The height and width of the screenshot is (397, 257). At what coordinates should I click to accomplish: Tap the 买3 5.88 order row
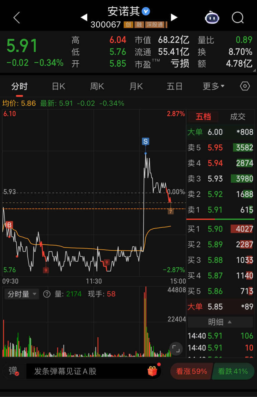220,260
